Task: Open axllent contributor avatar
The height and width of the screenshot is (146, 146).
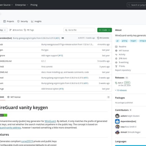Action: point(117,116)
